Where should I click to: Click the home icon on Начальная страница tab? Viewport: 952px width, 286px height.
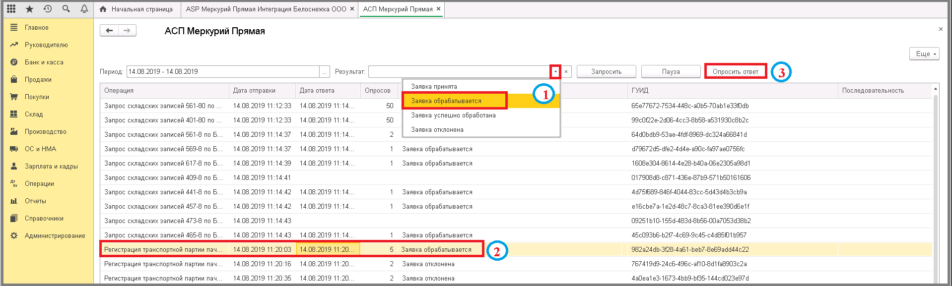coord(103,9)
